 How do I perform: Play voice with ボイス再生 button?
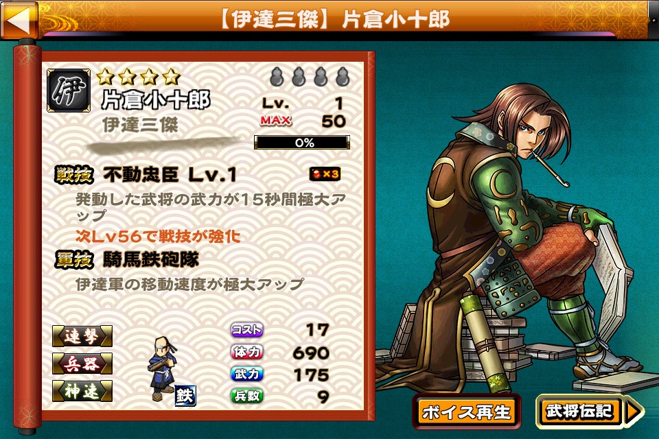pos(466,412)
